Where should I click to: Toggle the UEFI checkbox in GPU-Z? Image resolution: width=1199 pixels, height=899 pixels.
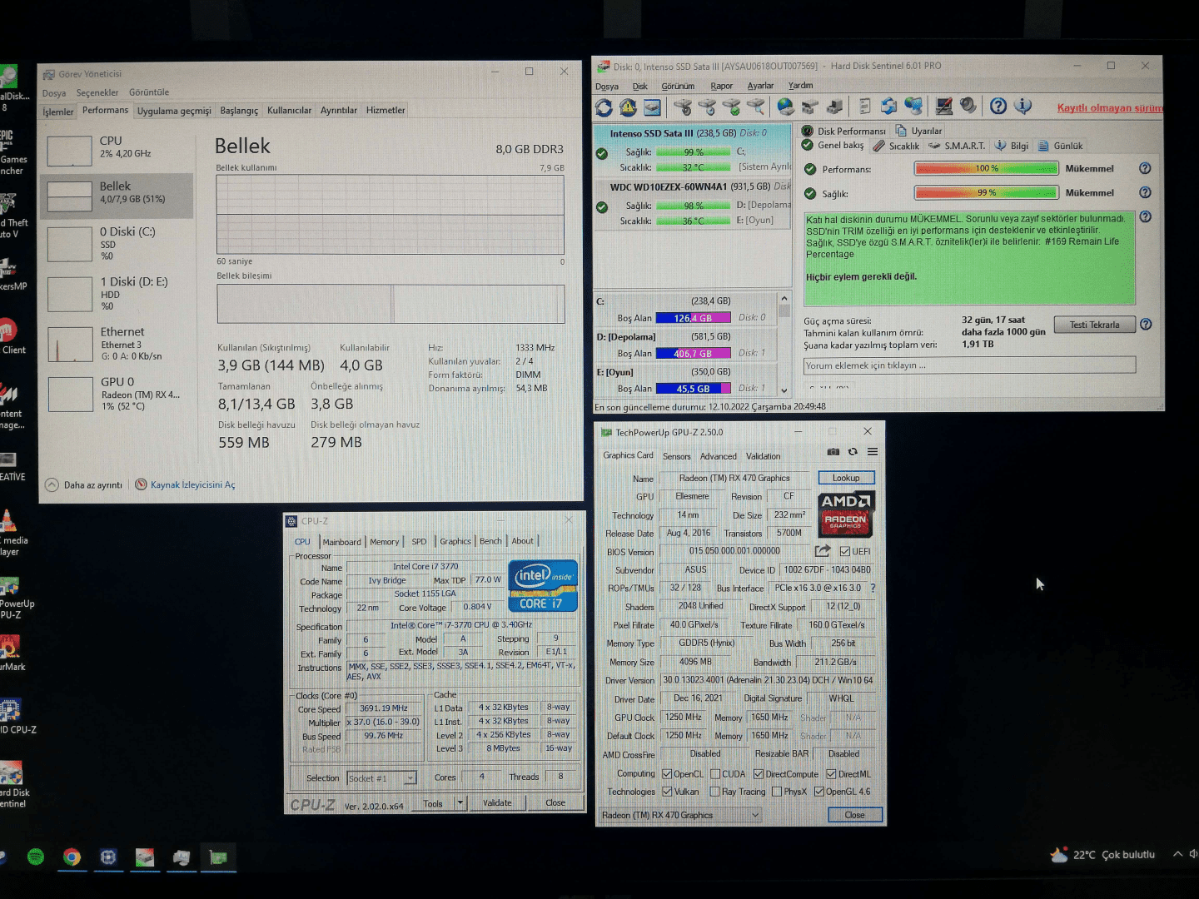coord(845,552)
